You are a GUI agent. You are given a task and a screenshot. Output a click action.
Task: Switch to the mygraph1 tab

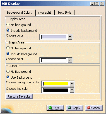tap(45, 13)
